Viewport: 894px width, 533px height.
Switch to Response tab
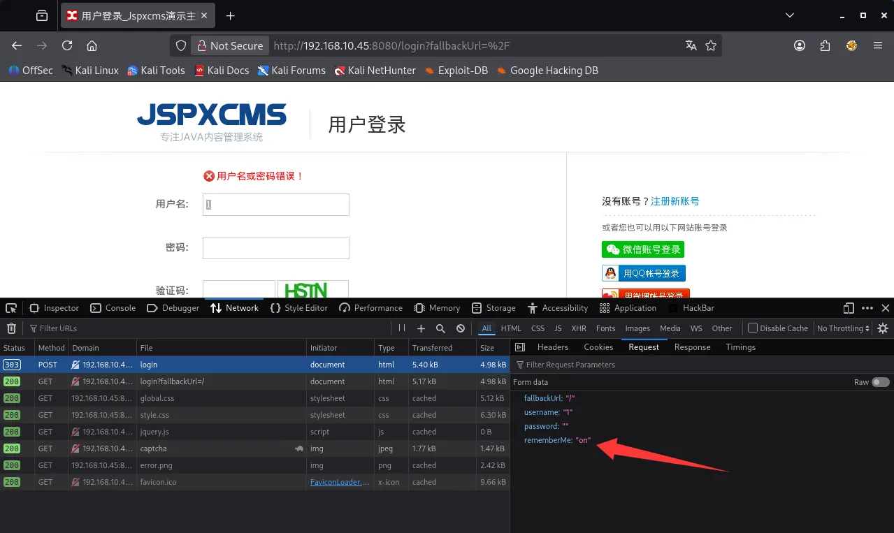point(692,347)
